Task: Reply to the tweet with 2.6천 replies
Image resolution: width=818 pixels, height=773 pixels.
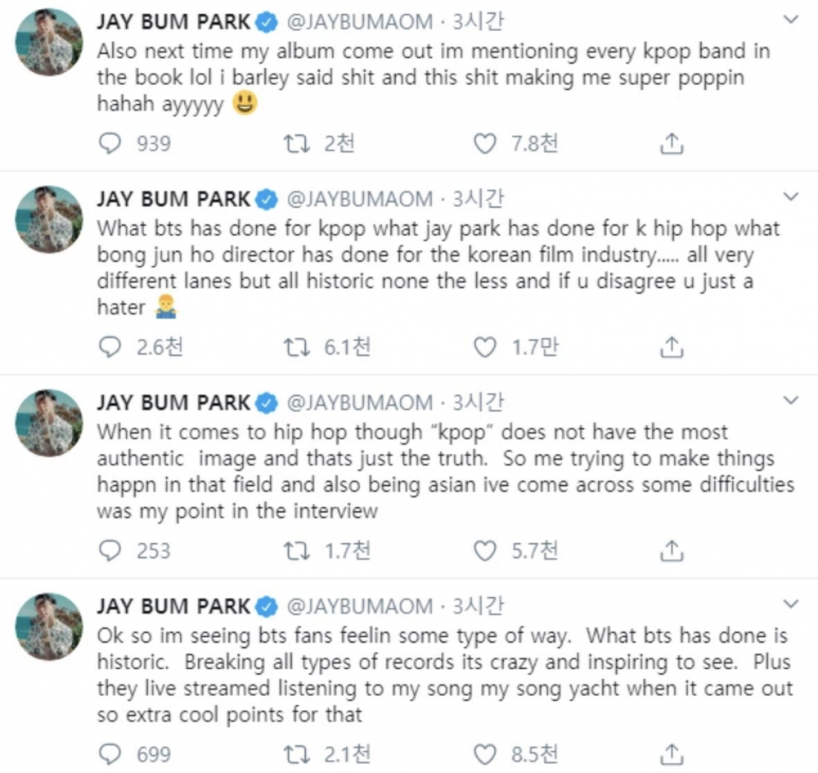Action: coord(110,348)
